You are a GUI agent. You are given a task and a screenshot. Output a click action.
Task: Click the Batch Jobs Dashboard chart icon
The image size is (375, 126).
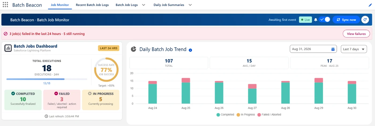point(8,48)
